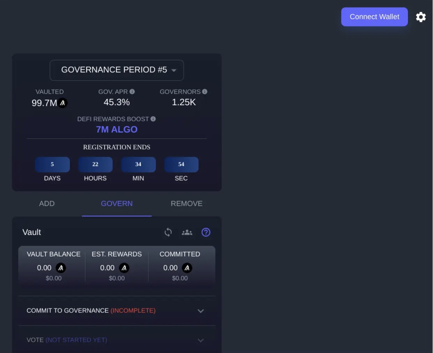Viewport: 433px width, 353px height.
Task: Click the ALGO logo beside 99.7M vaulted
Action: (63, 103)
